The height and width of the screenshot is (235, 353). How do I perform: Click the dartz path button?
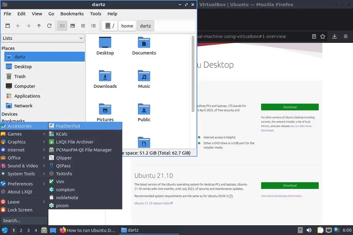tap(146, 26)
